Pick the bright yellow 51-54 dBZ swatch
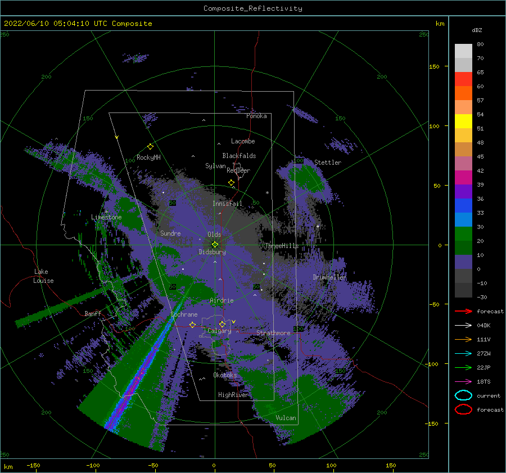The width and height of the screenshot is (506, 473). click(x=463, y=121)
